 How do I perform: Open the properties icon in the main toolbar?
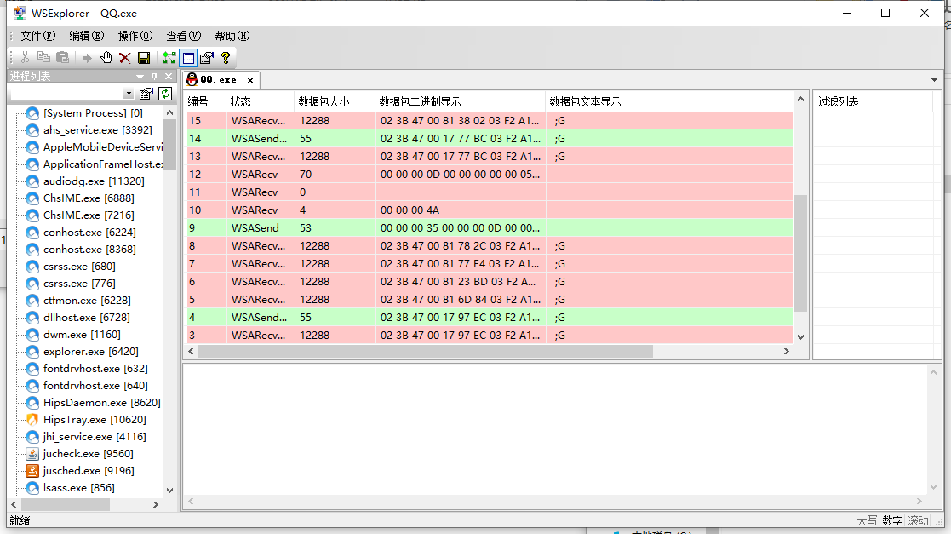[x=207, y=58]
